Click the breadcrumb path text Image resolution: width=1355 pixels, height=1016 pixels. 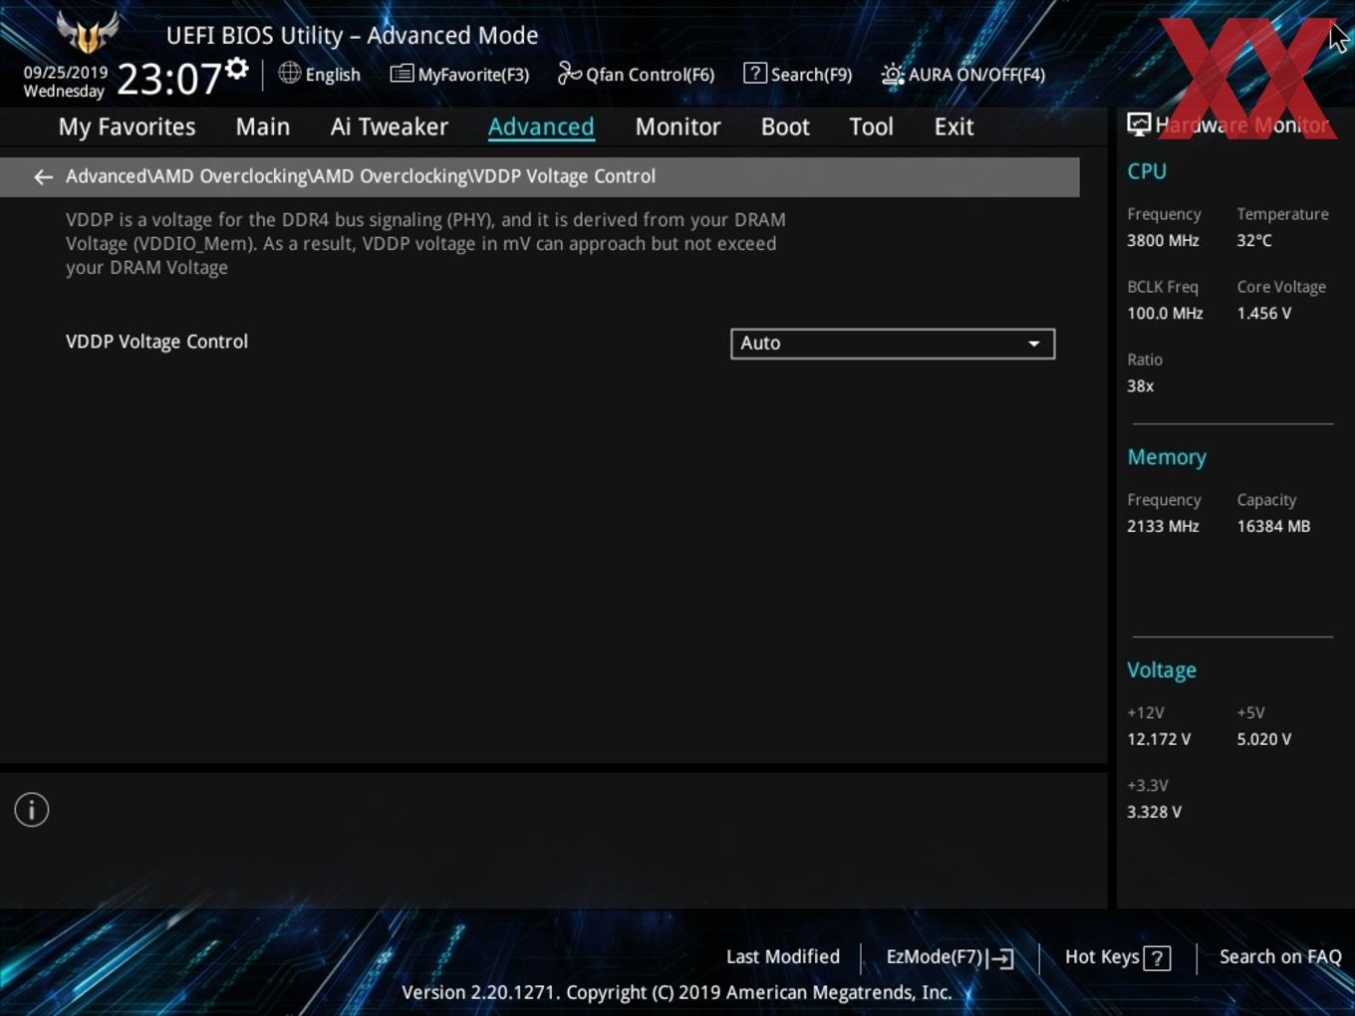361,176
